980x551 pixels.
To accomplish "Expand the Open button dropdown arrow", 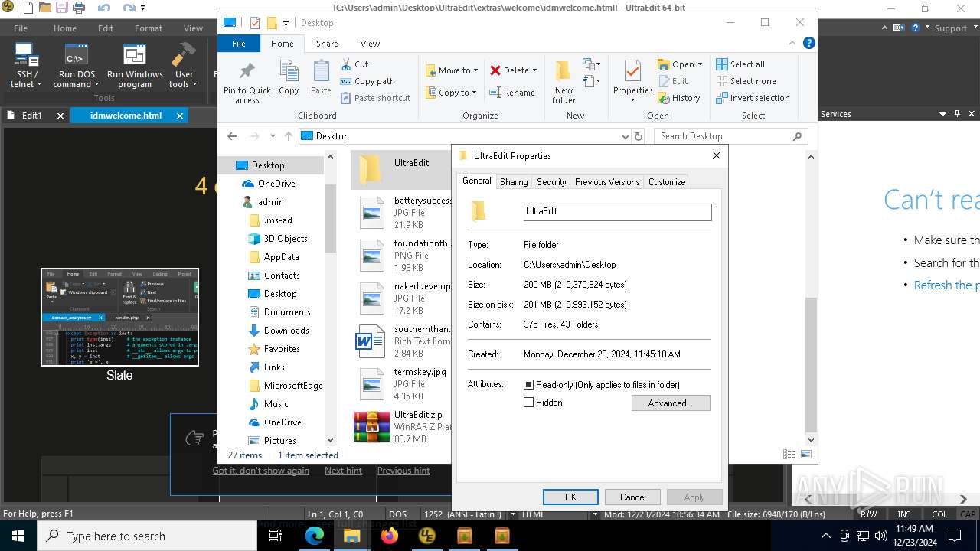I will pos(700,64).
